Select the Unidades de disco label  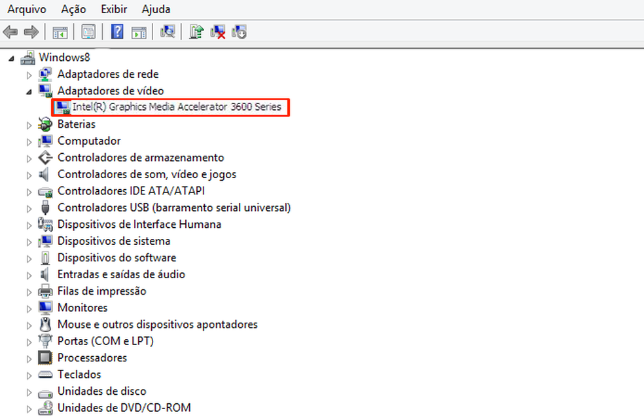[x=102, y=391]
